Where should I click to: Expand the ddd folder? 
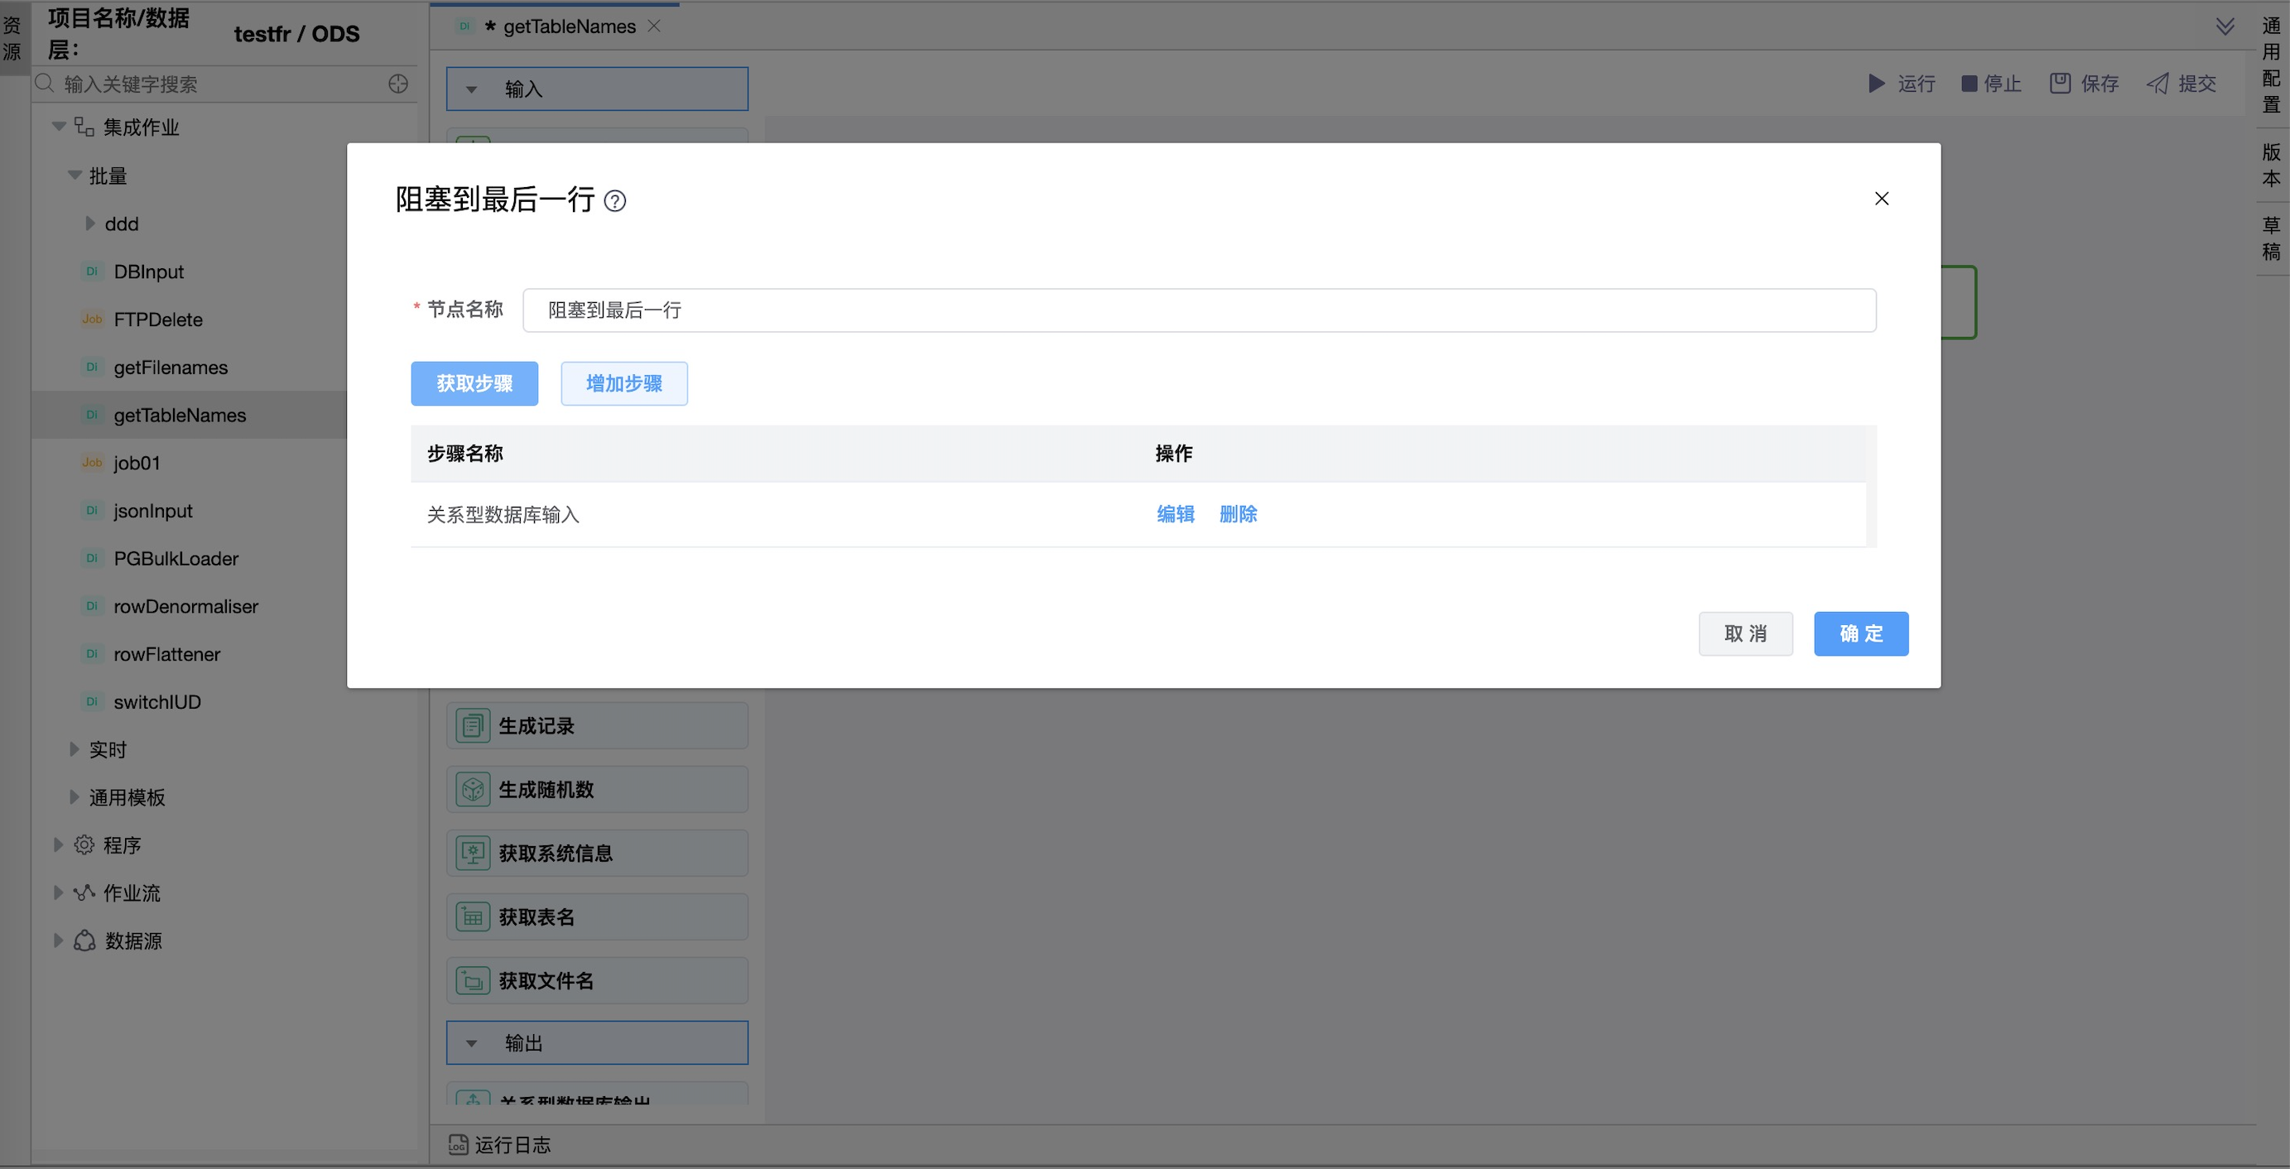89,224
